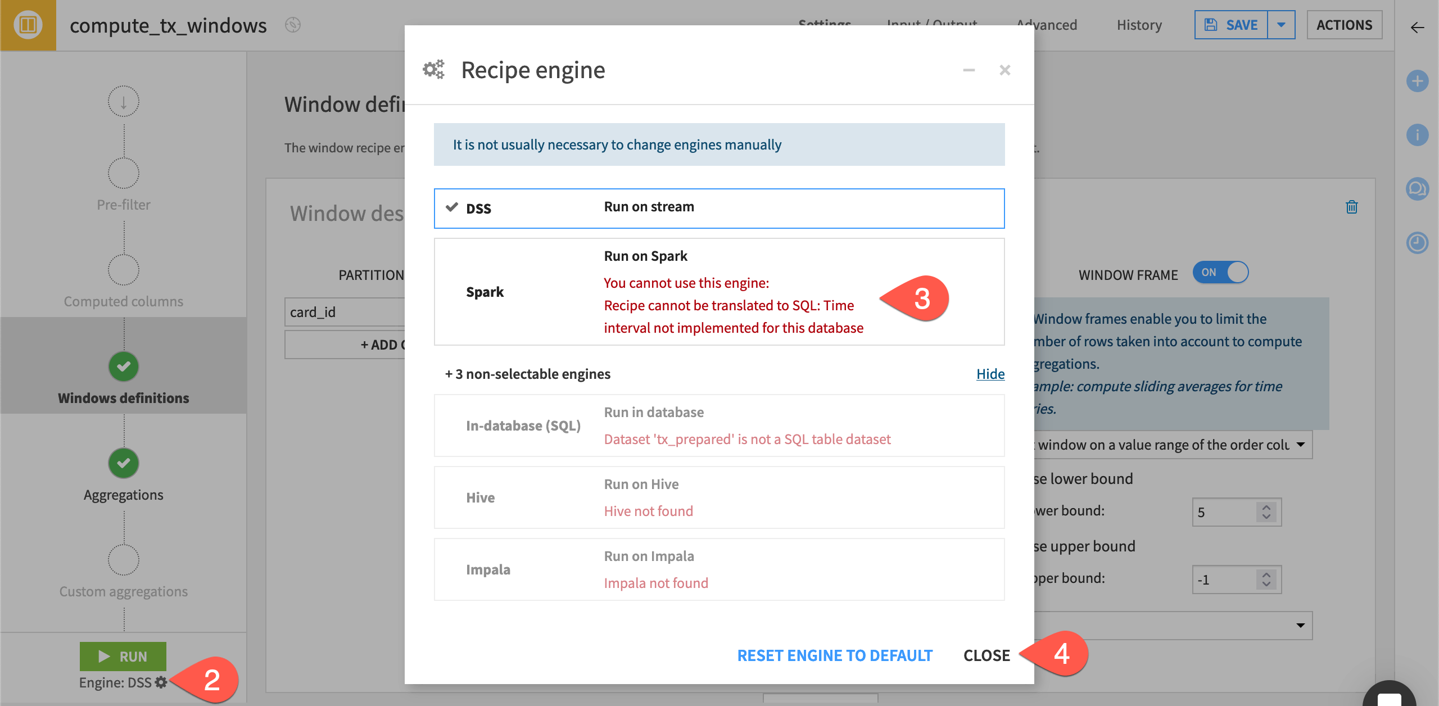Switch off the WINDOW FRAME toggle
This screenshot has height=706, width=1439.
click(1220, 273)
